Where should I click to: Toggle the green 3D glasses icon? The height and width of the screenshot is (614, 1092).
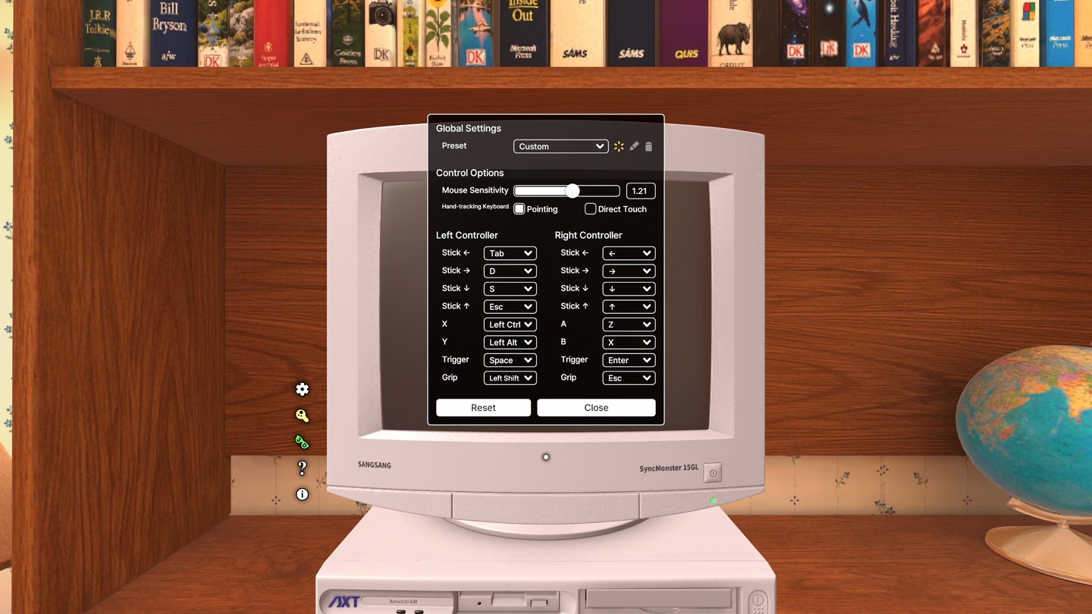302,441
